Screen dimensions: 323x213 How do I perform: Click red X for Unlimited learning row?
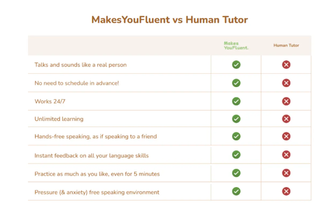point(286,119)
